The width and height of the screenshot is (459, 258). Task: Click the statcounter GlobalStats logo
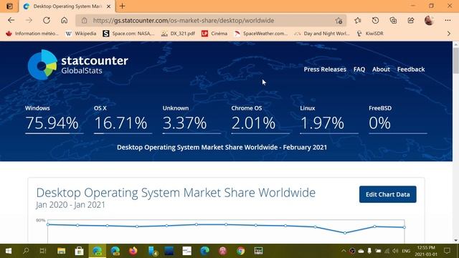(78, 64)
